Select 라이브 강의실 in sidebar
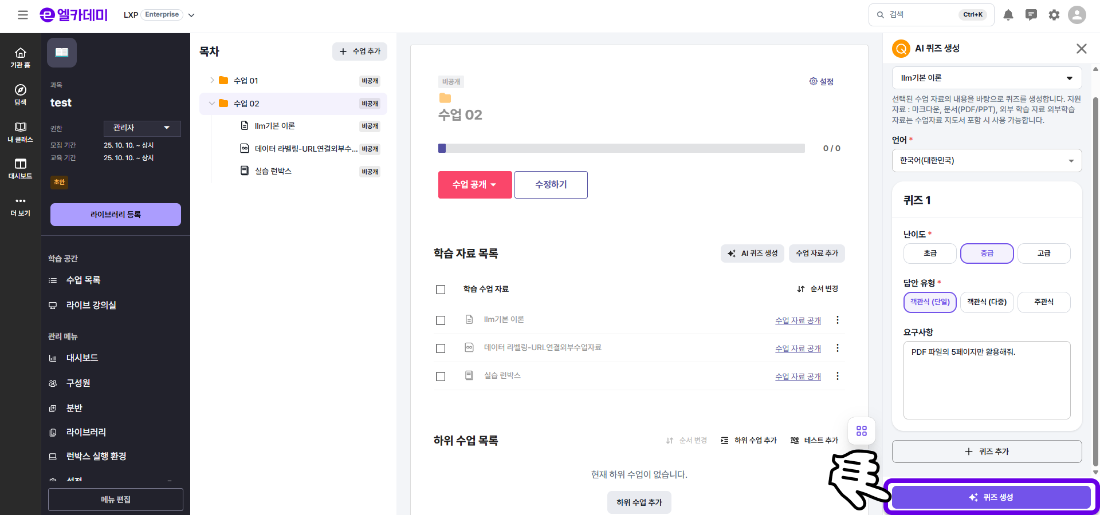Viewport: 1100px width, 515px height. (x=91, y=305)
